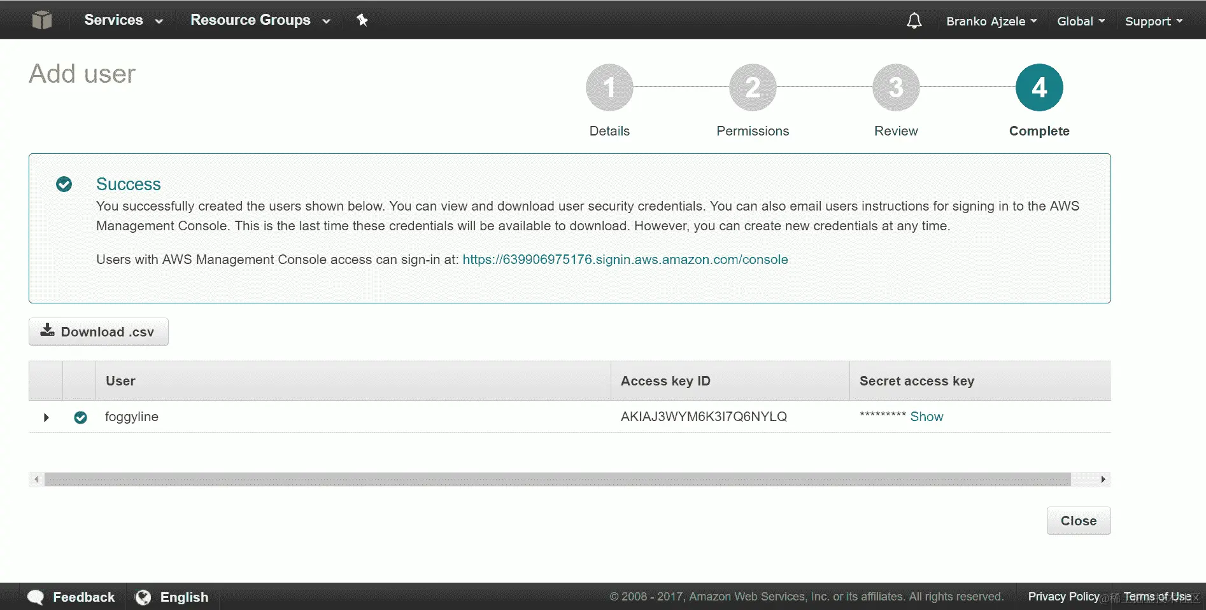Click the foggyline success status icon
The width and height of the screenshot is (1206, 610).
click(x=80, y=417)
